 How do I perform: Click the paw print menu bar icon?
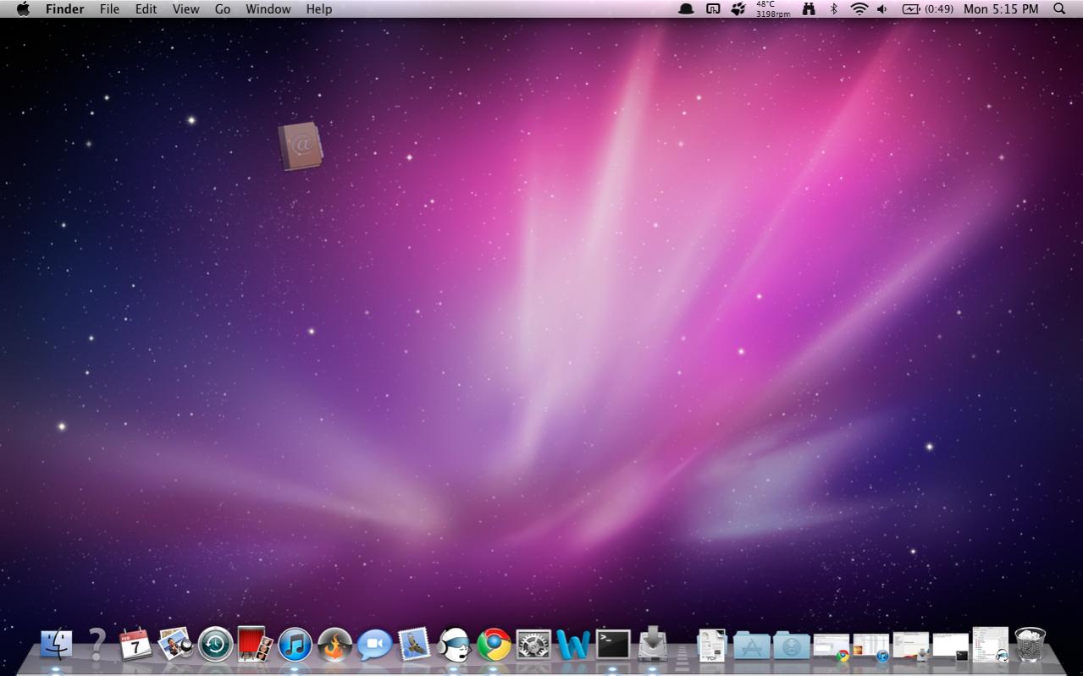pyautogui.click(x=738, y=8)
